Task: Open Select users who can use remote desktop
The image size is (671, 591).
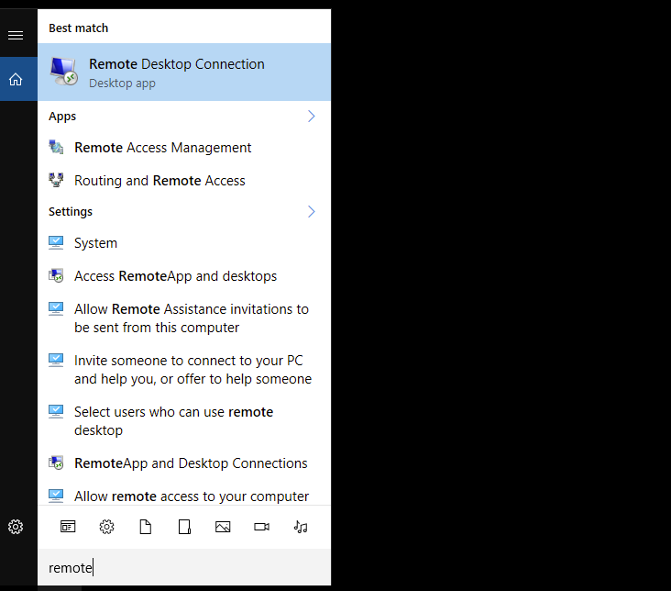Action: pyautogui.click(x=184, y=421)
